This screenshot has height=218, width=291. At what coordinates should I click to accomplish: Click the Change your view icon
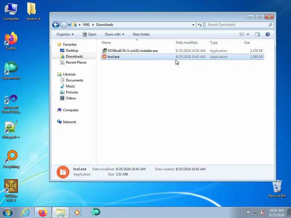pos(242,34)
